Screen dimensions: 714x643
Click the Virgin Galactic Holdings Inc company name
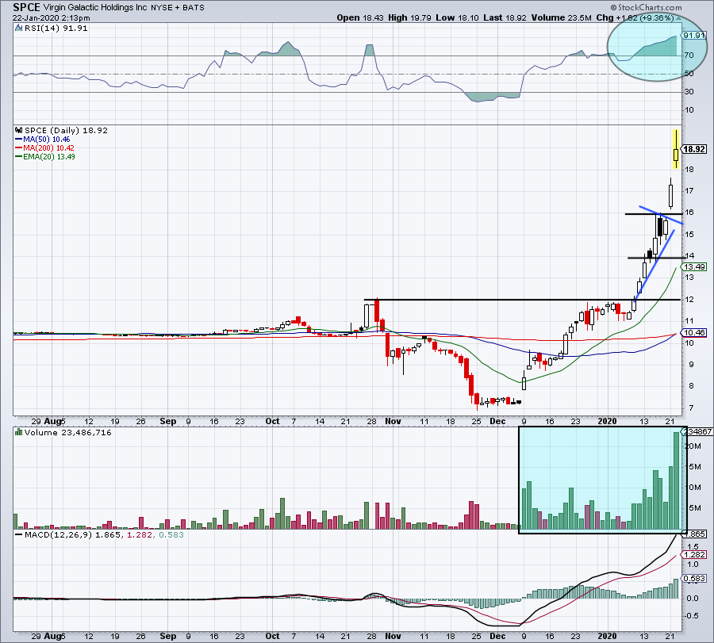95,8
